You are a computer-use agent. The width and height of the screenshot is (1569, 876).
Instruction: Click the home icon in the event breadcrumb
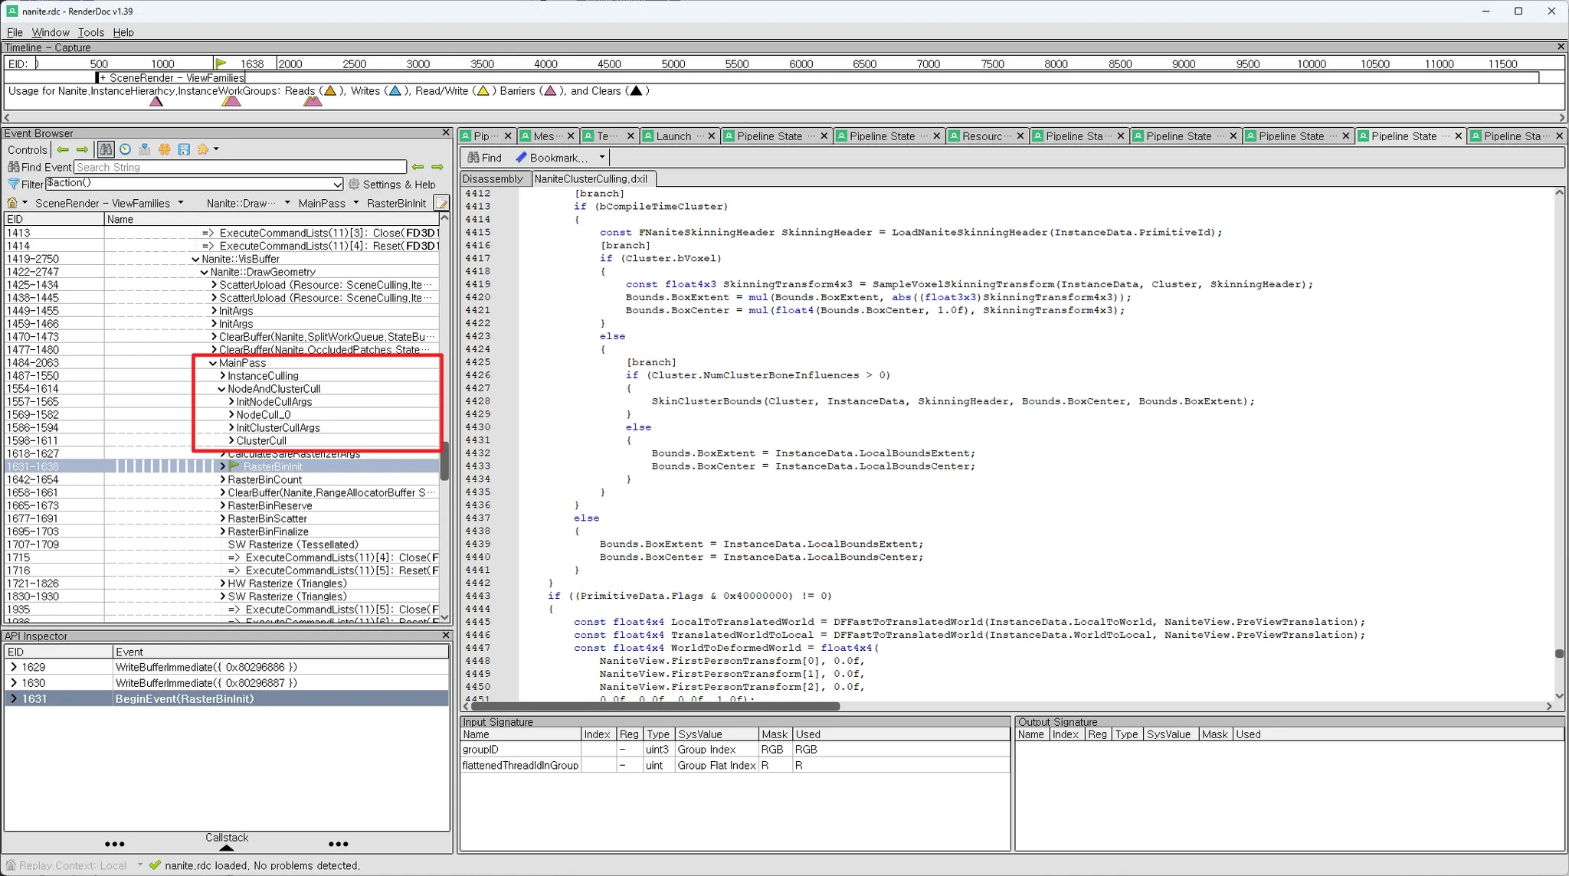[x=12, y=203]
